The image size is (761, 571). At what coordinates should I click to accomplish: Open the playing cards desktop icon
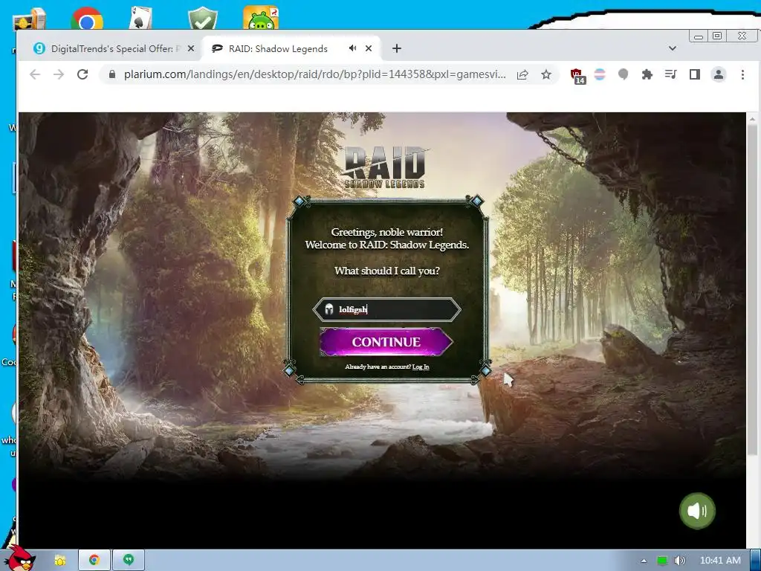[x=140, y=18]
